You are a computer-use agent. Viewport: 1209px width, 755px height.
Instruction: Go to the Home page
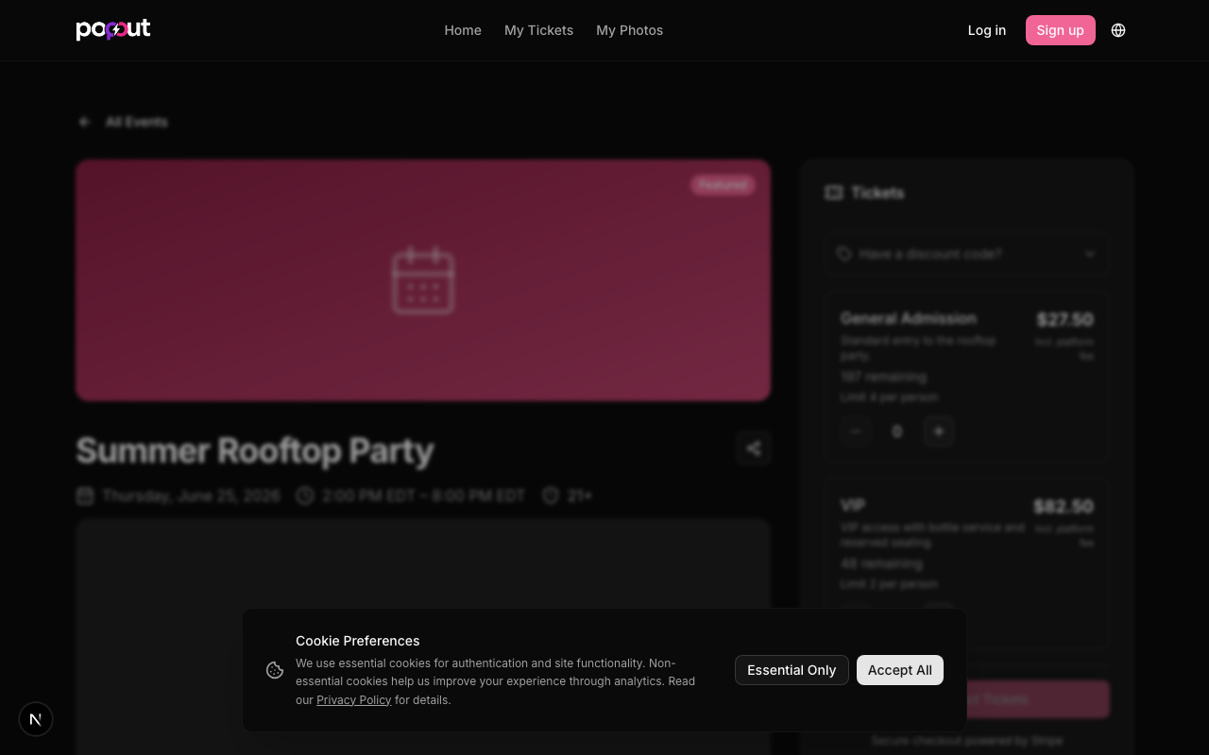pyautogui.click(x=463, y=30)
